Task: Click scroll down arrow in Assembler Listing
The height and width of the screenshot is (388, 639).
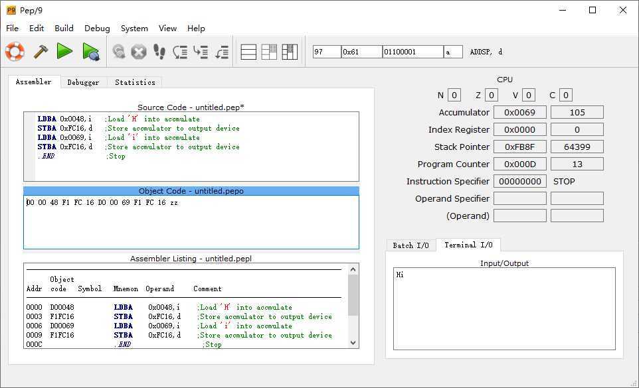Action: 353,343
